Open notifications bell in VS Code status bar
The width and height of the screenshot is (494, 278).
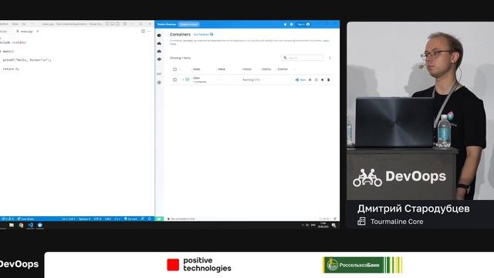[x=149, y=219]
